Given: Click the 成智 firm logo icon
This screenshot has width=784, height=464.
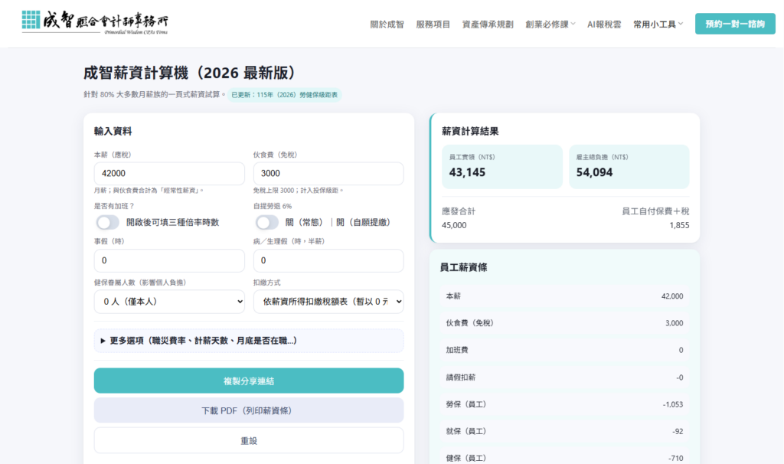Looking at the screenshot, I should click(x=31, y=20).
